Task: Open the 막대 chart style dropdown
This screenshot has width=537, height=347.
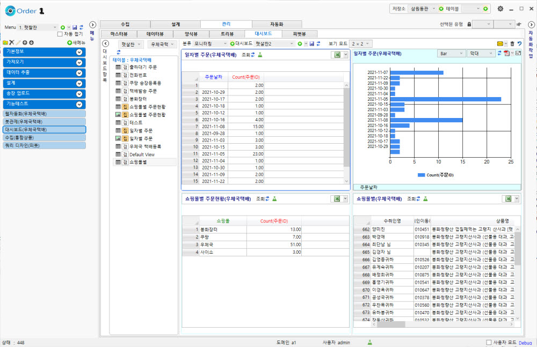Action: [x=481, y=54]
